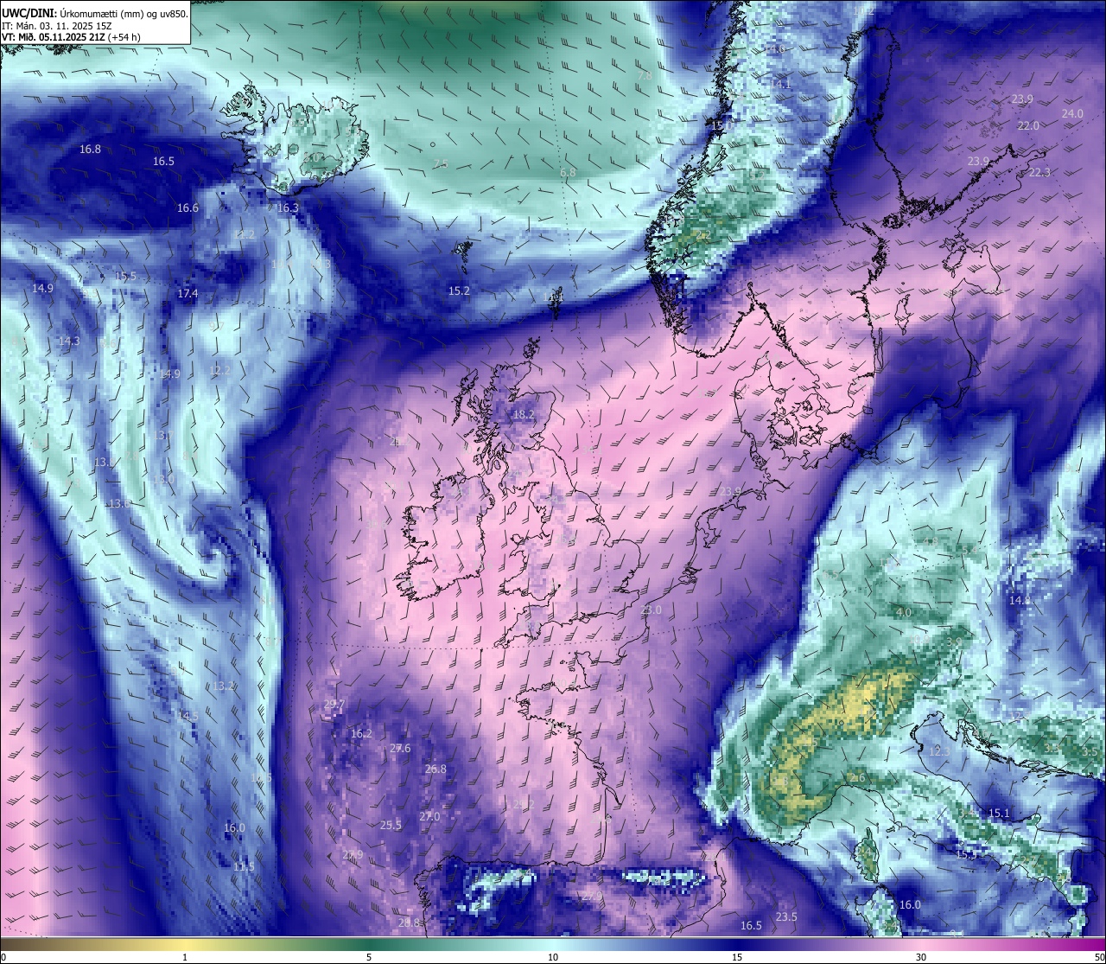The width and height of the screenshot is (1106, 964).
Task: Click the 10 tick on the color scale
Action: coord(553,957)
